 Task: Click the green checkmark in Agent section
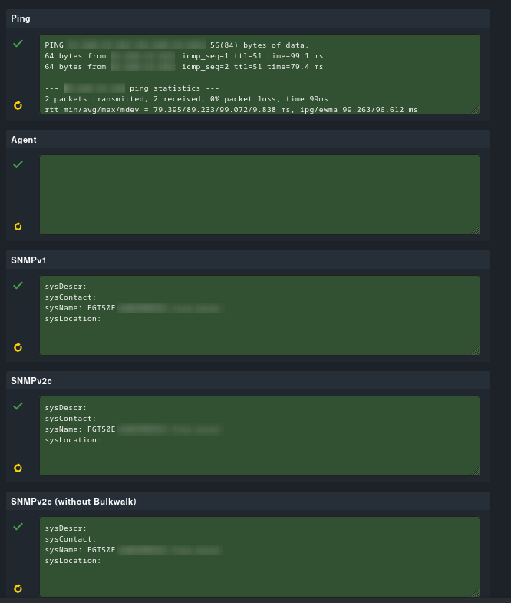point(18,164)
